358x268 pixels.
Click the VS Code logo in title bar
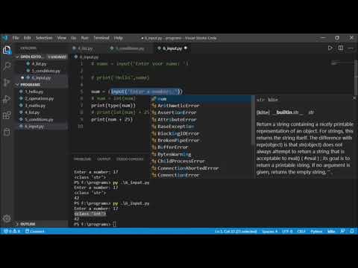5,38
